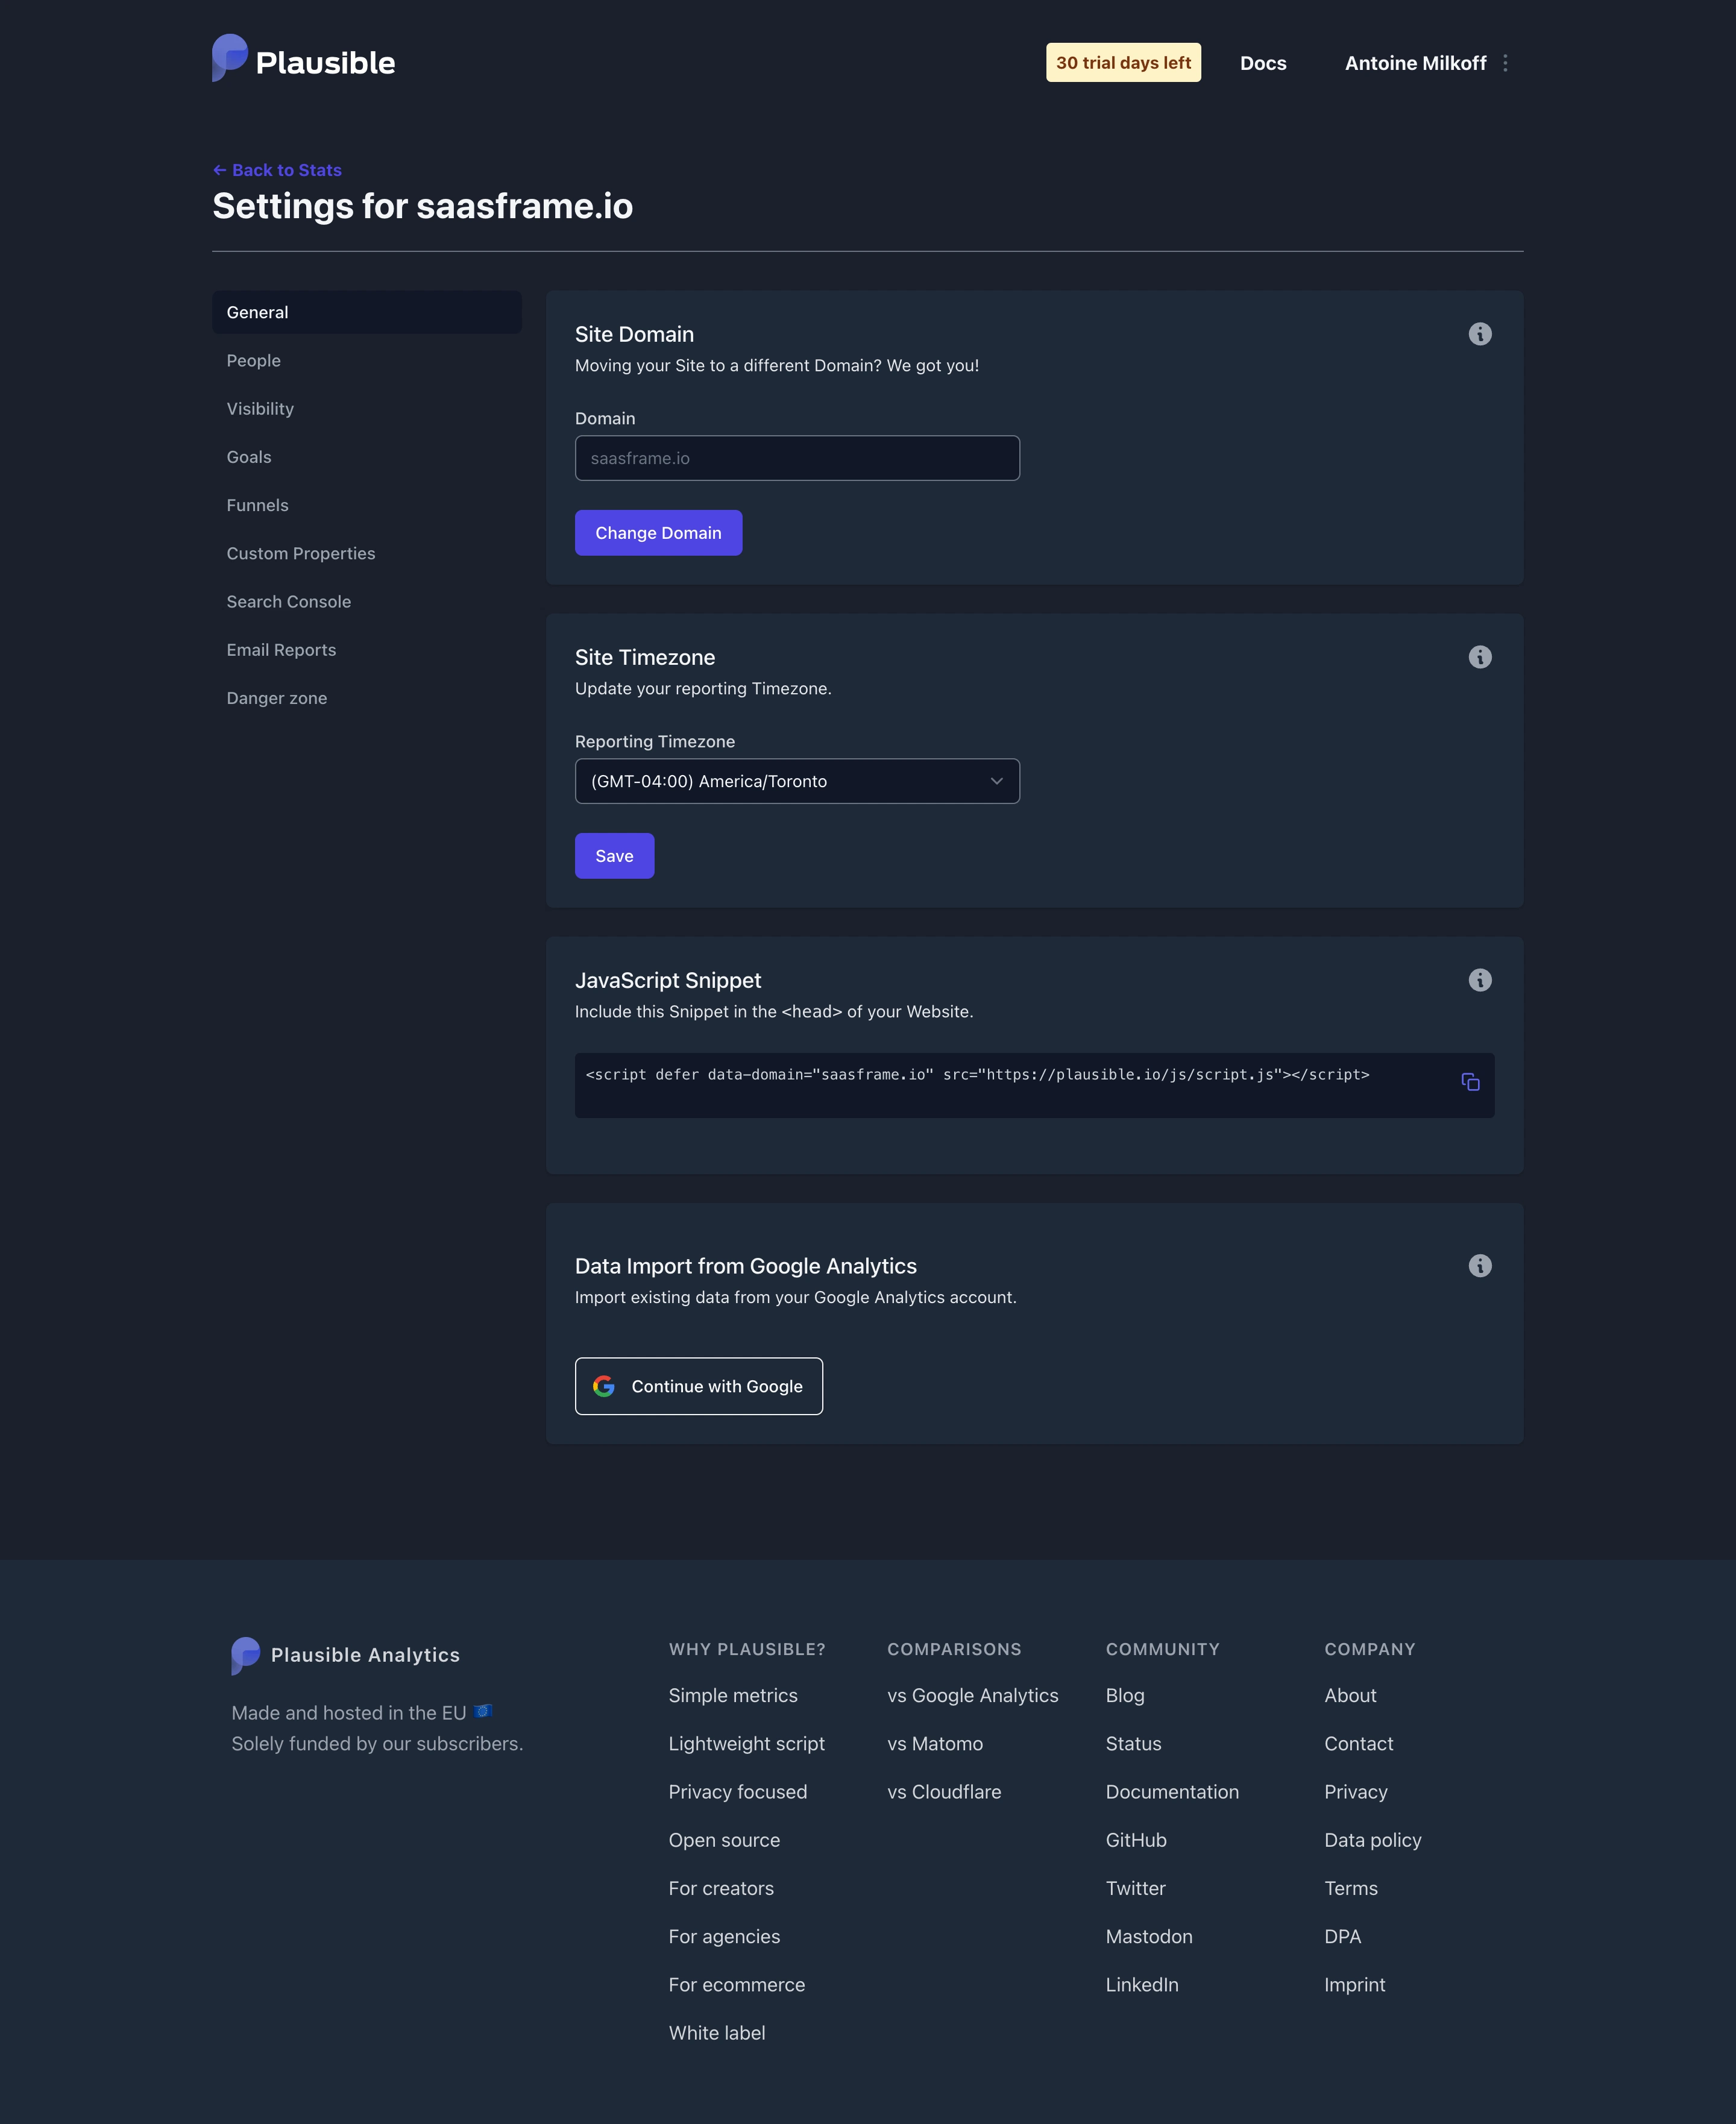Image resolution: width=1736 pixels, height=2124 pixels.
Task: Click the 30 trial days left badge
Action: coord(1123,63)
